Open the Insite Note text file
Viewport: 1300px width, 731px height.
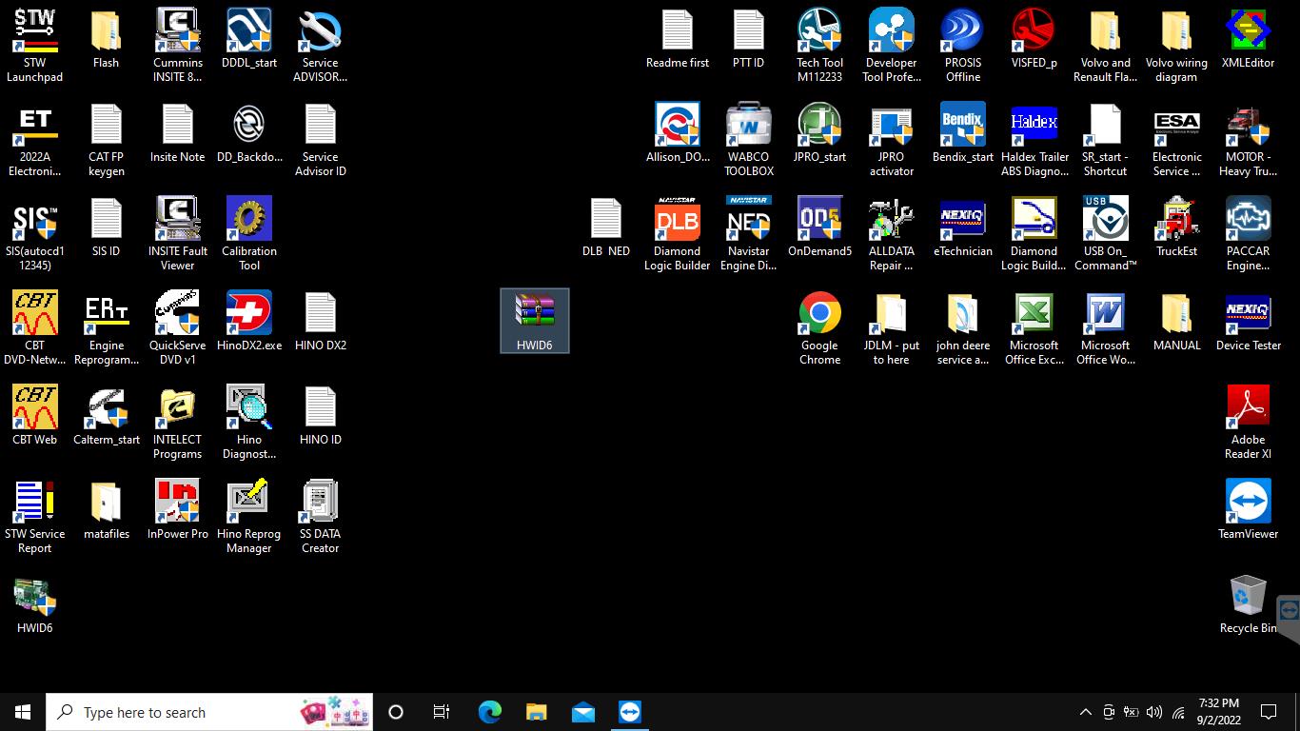point(178,133)
